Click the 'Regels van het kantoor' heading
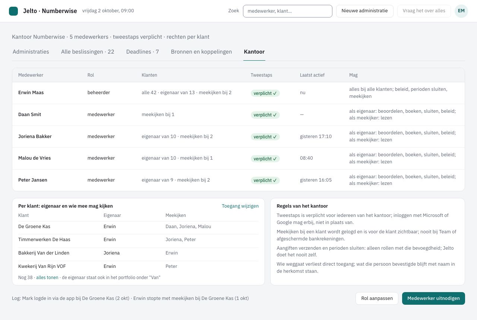Screen dimensions: 477x320 (302, 206)
